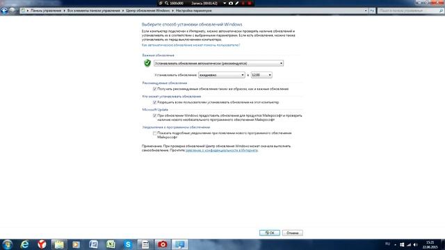Toggle the recommended updates checkbox
This screenshot has height=250, width=445.
[154, 89]
